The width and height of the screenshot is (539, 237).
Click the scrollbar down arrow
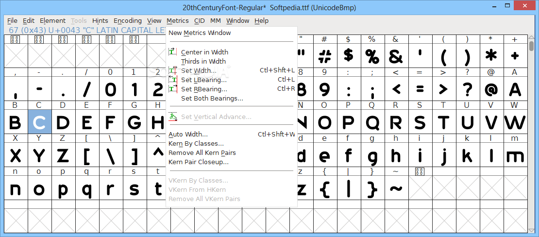(532, 231)
